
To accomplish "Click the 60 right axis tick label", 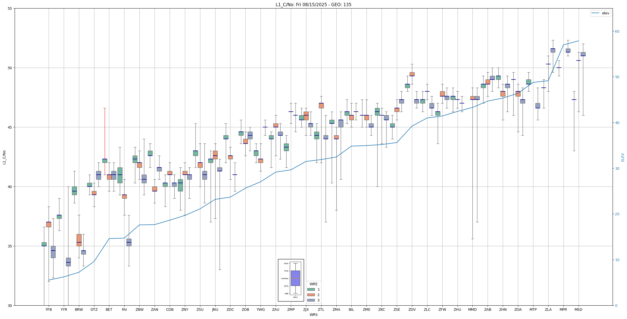I will coord(617,31).
